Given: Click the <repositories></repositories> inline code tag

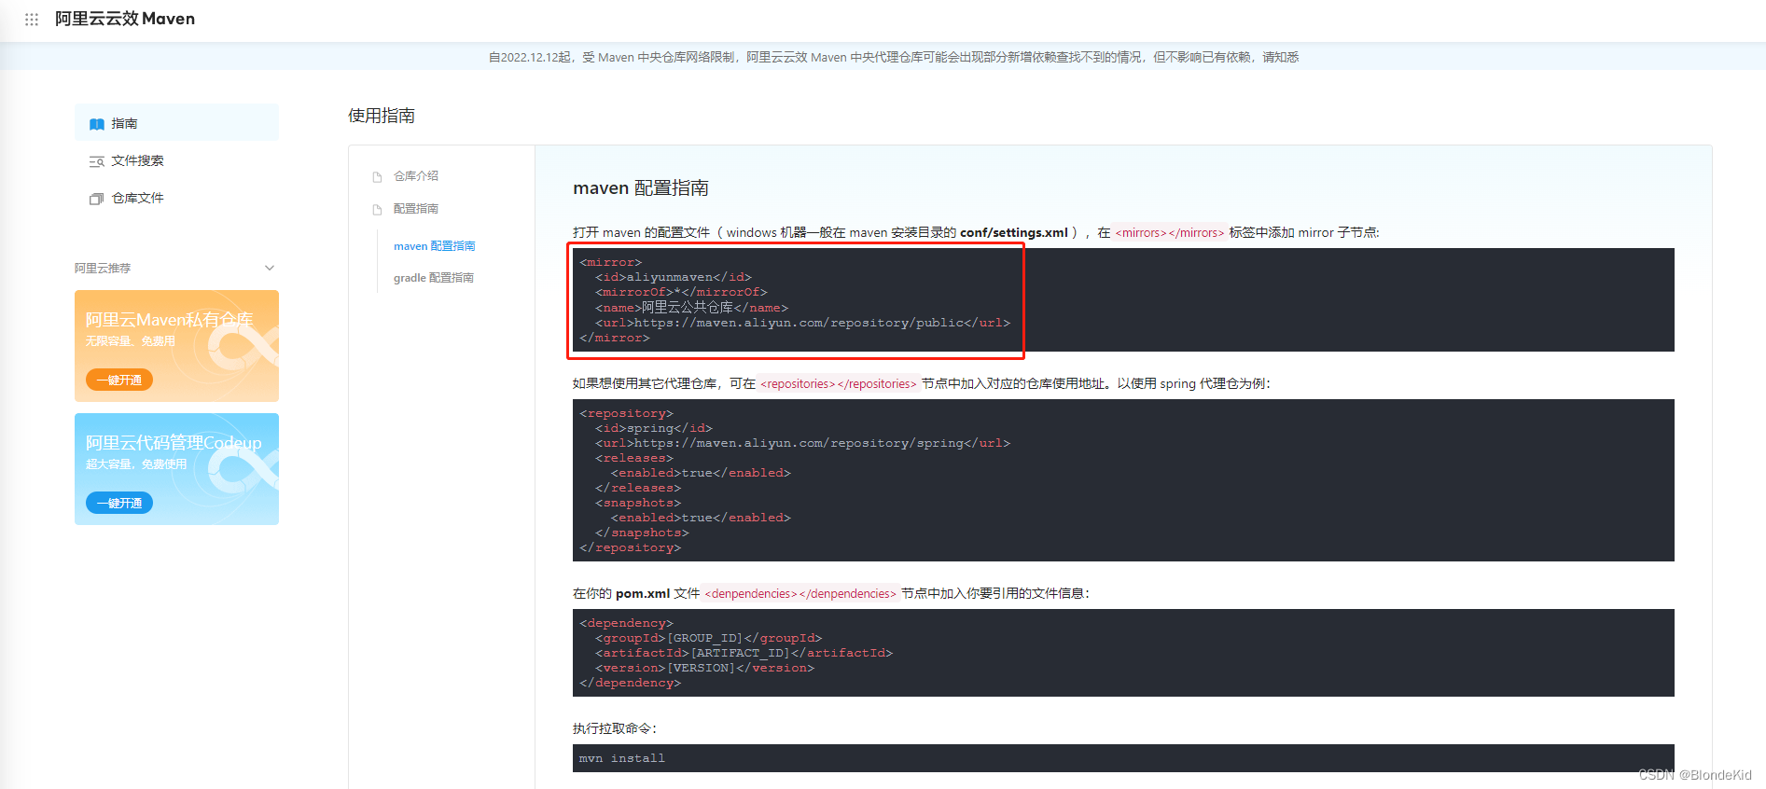Looking at the screenshot, I should [x=839, y=384].
